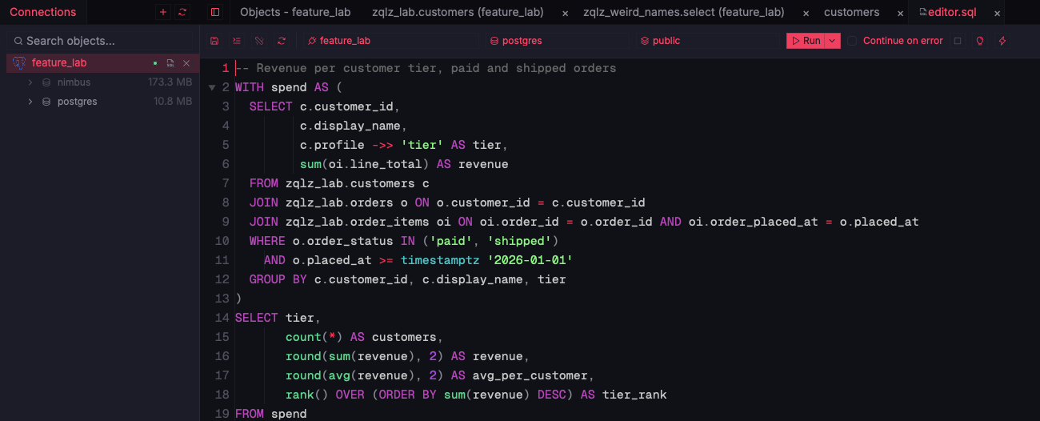
Task: Select the nimbus database row
Action: (x=102, y=82)
